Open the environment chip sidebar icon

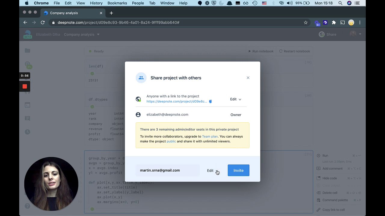(x=28, y=65)
